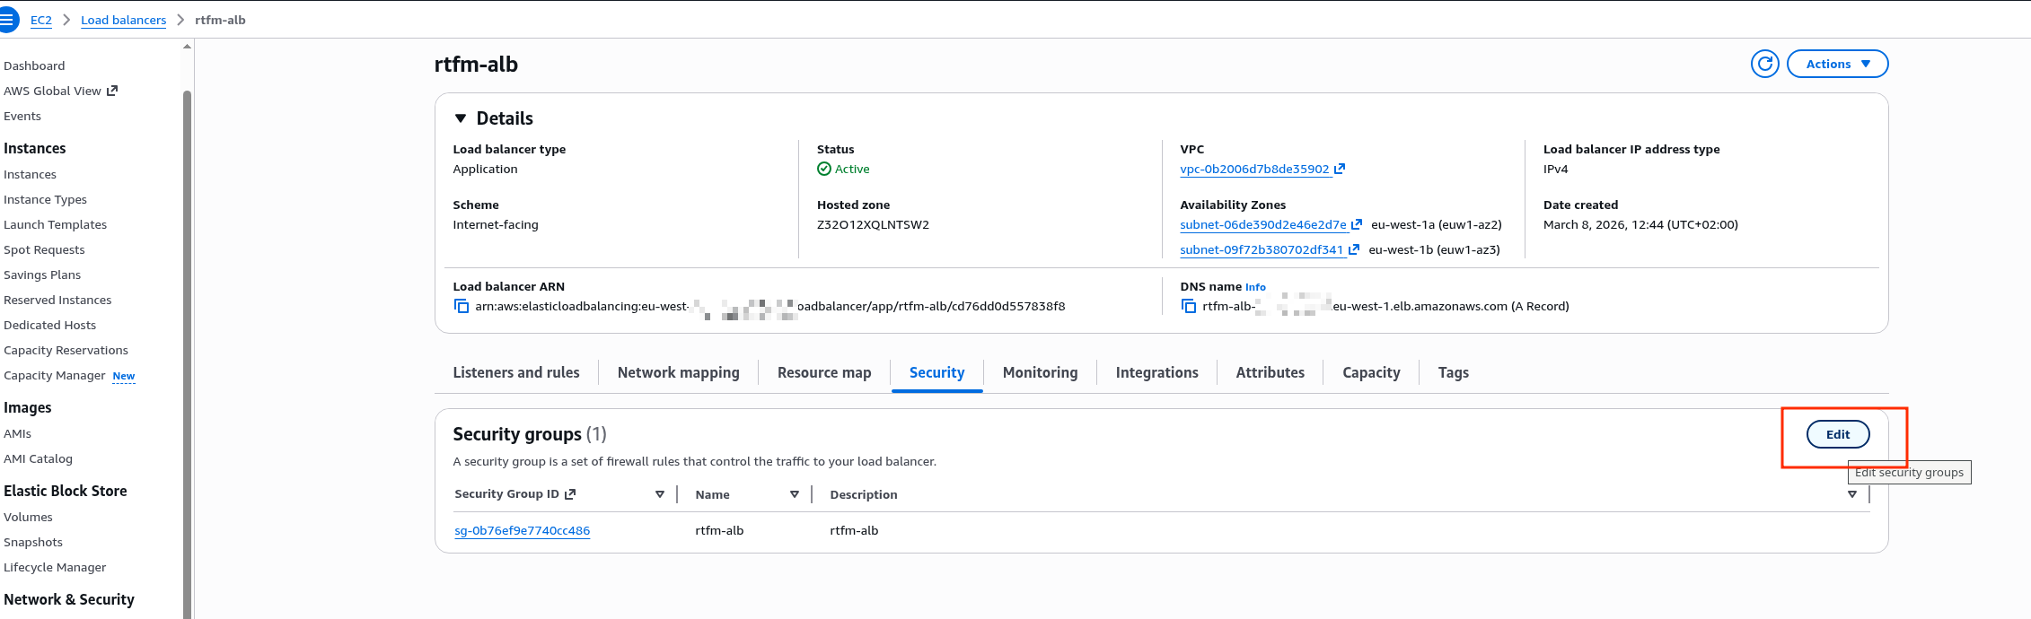Open eu-west-1a subnet external link icon
This screenshot has width=2031, height=619.
click(x=1357, y=224)
